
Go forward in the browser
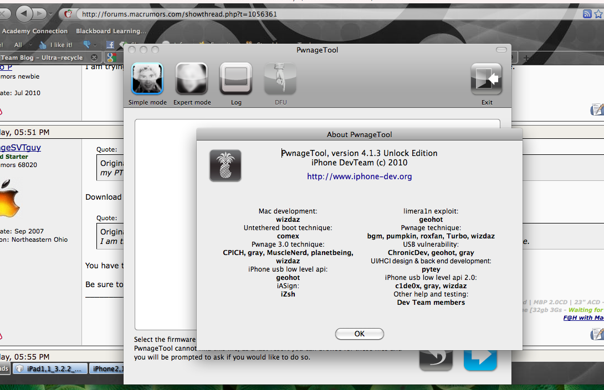[x=39, y=14]
